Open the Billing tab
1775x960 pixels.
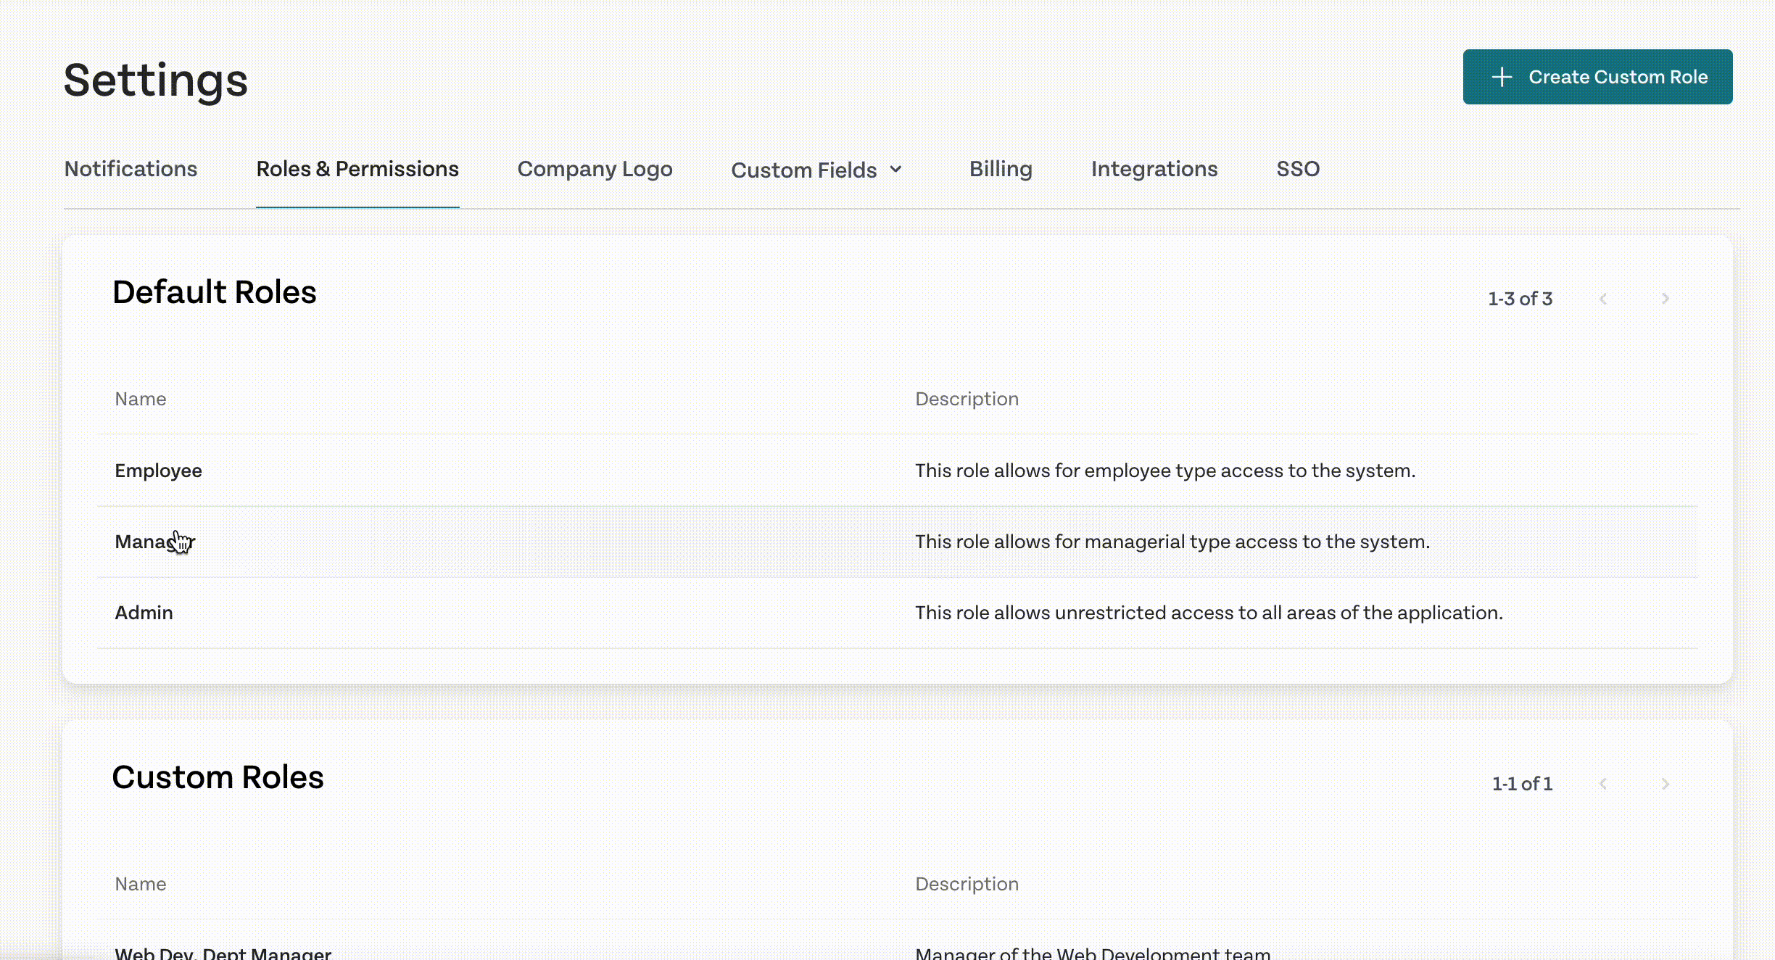click(x=1001, y=169)
